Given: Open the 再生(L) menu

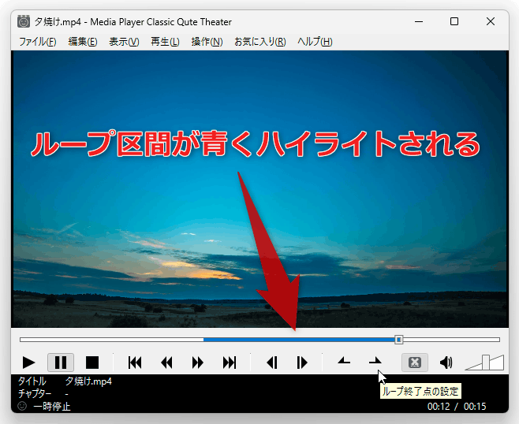Looking at the screenshot, I should [x=165, y=42].
